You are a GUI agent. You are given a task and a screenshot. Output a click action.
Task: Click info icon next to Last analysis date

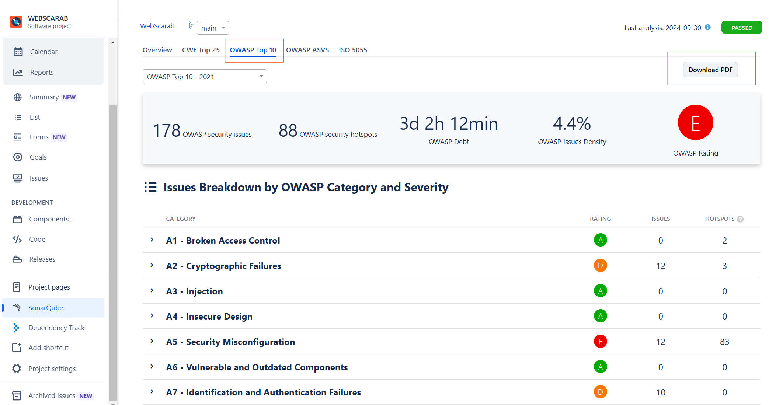point(708,27)
